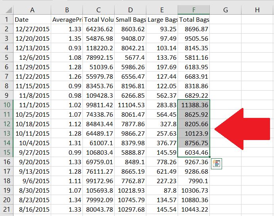Image resolution: width=274 pixels, height=216 pixels.
Task: Click the Date header cell
Action: click(x=32, y=19)
